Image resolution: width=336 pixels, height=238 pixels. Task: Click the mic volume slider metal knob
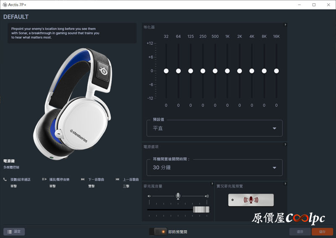201,209
